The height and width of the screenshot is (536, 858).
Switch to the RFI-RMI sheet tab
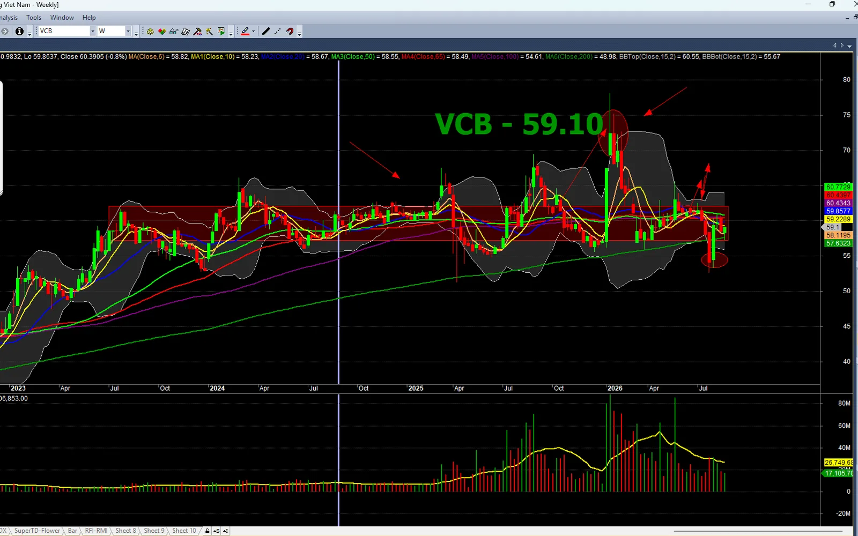(x=97, y=531)
